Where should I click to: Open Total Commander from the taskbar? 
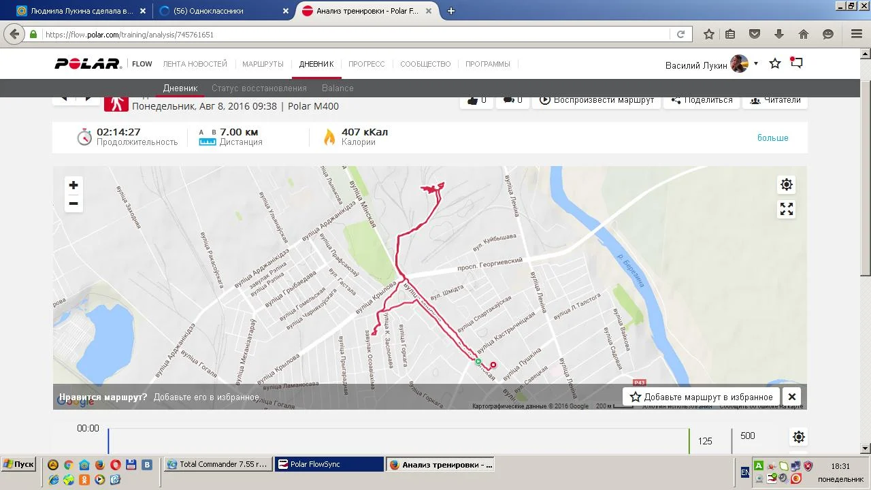click(x=218, y=465)
